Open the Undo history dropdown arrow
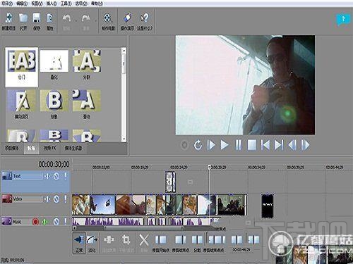This screenshot has width=353, height=264. (x=76, y=20)
